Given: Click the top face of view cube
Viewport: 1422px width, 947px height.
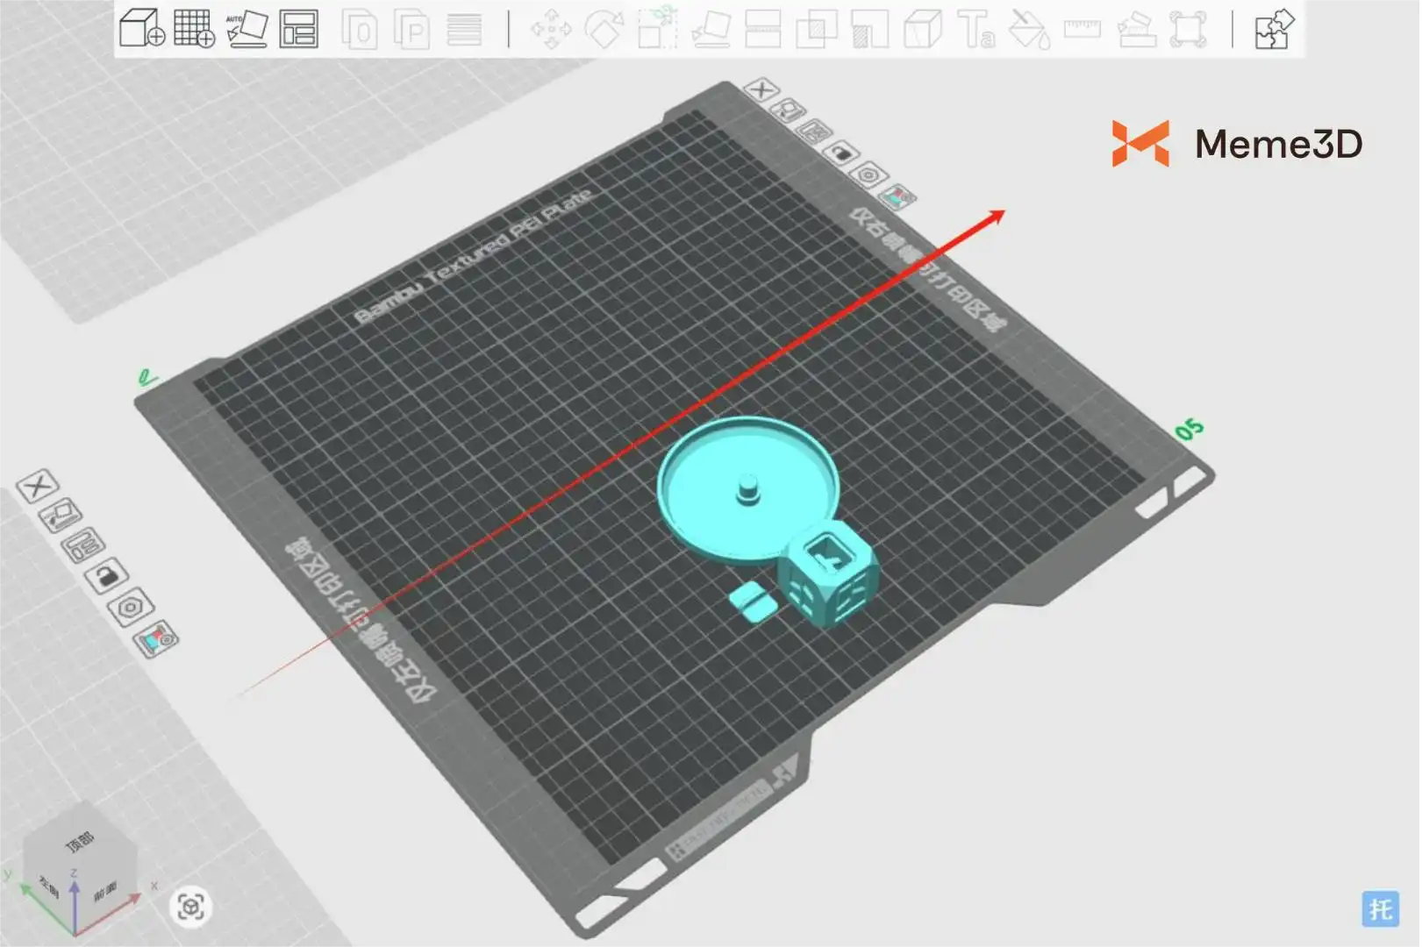Looking at the screenshot, I should coord(80,843).
